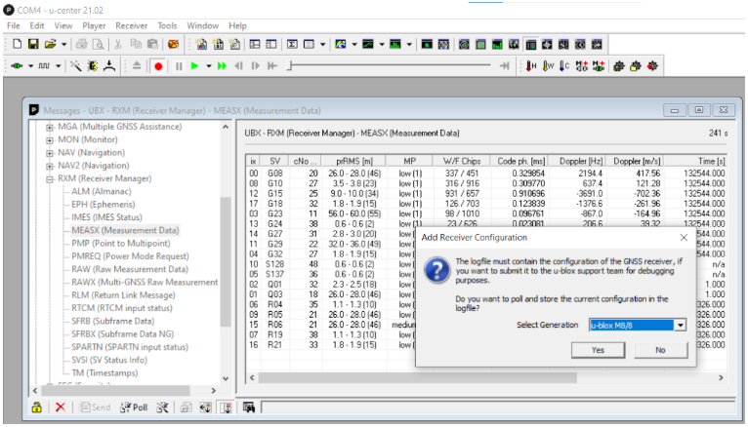Image resolution: width=748 pixels, height=427 pixels.
Task: Select EPH (Ephemeris) in the tree
Action: [104, 204]
